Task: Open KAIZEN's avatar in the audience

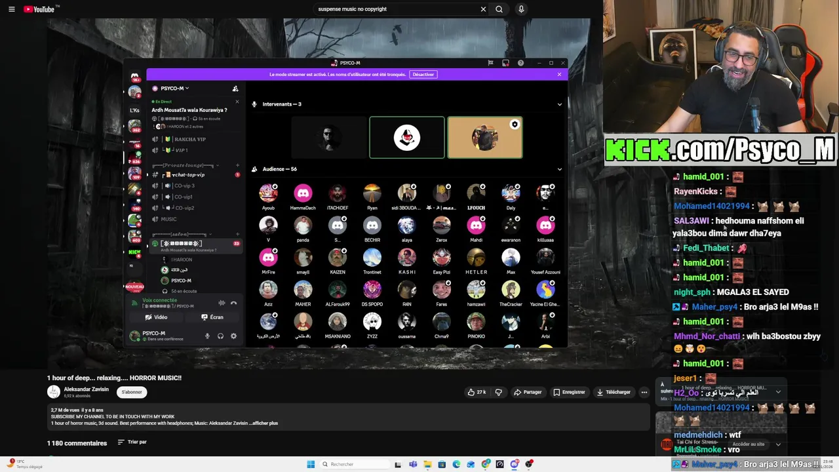Action: [338, 258]
